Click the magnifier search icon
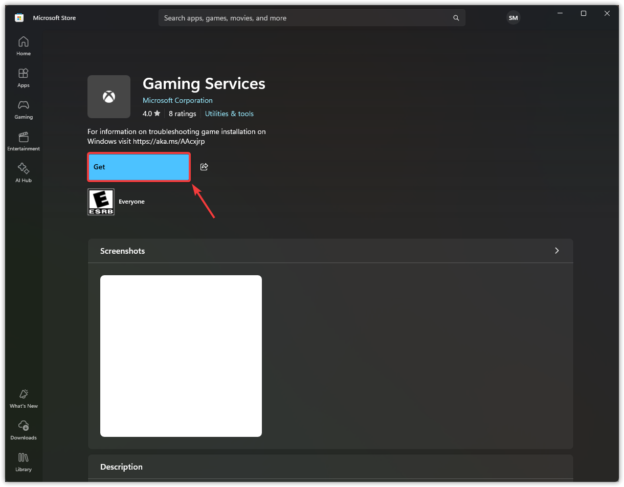This screenshot has width=624, height=487. [456, 18]
